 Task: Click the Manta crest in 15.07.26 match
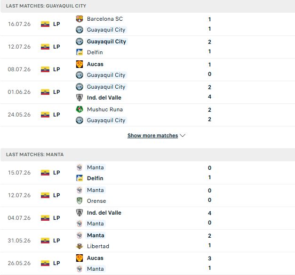(x=80, y=167)
